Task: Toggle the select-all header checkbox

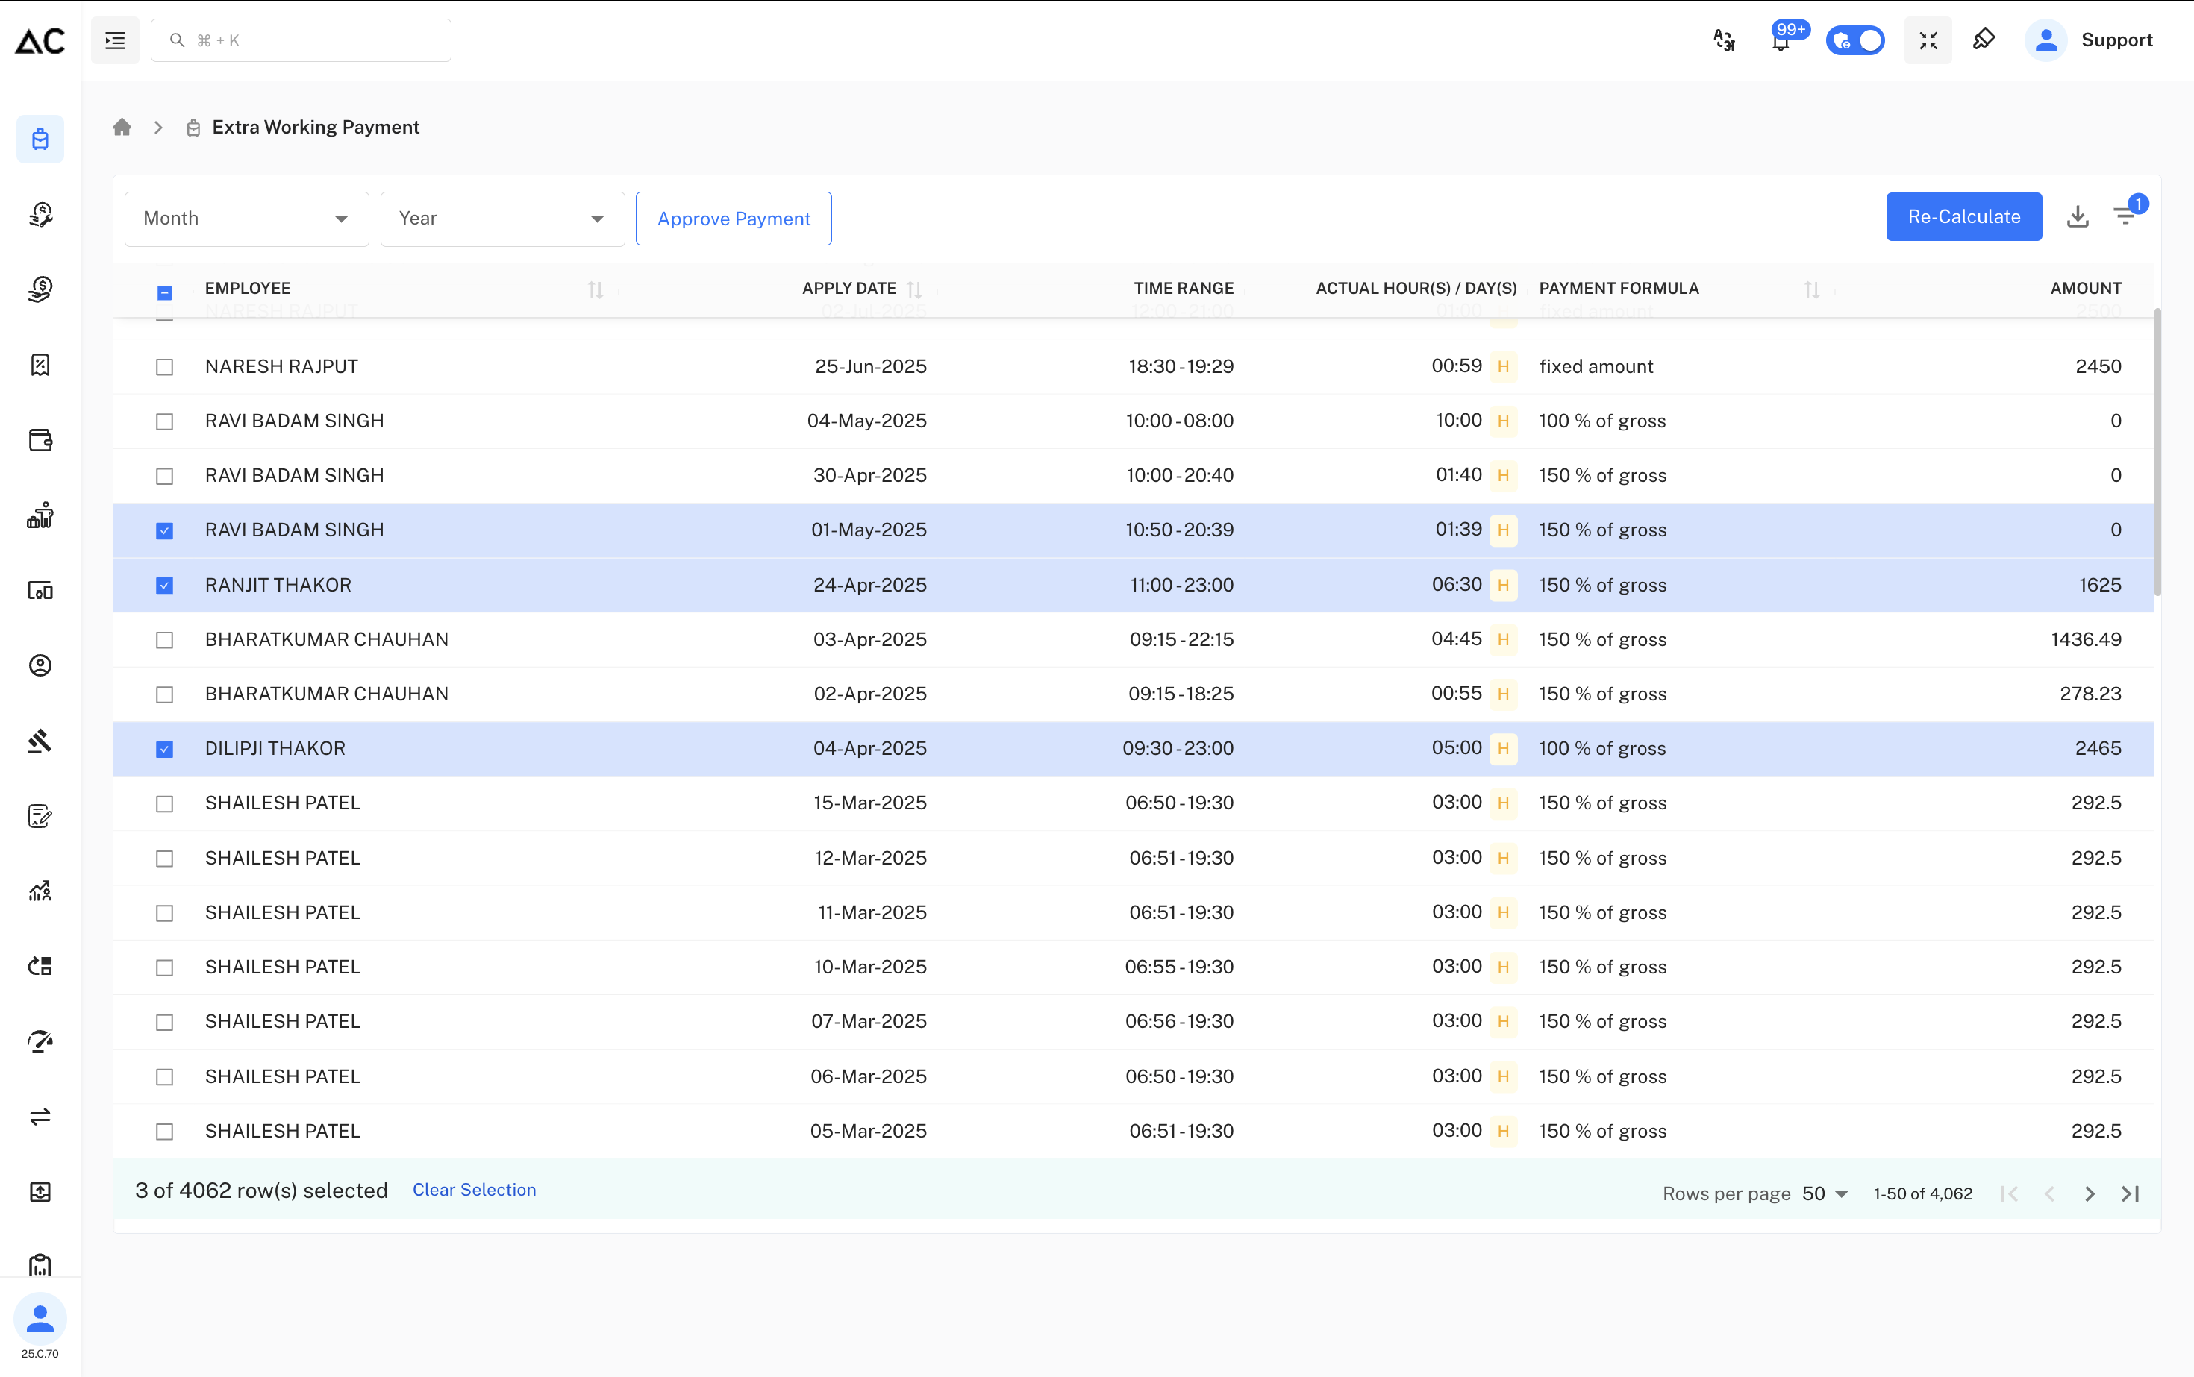Action: pyautogui.click(x=164, y=292)
